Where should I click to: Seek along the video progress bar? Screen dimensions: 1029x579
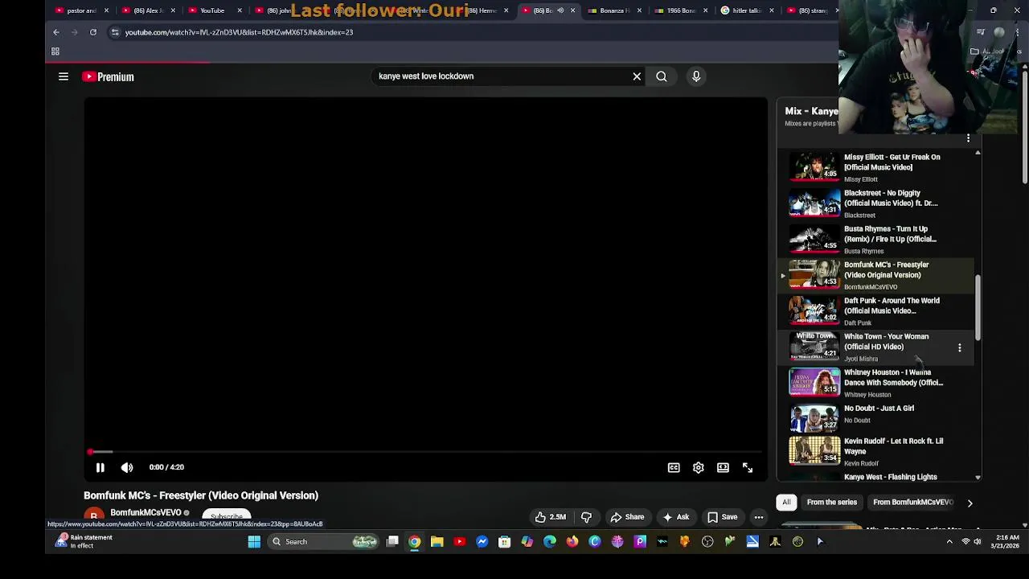(425, 452)
